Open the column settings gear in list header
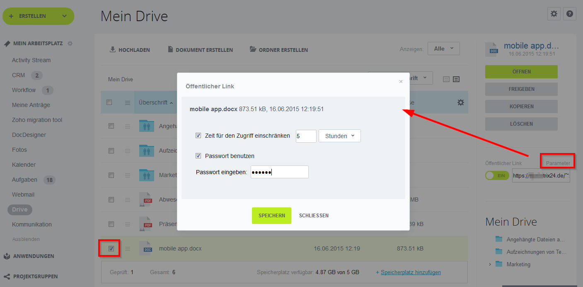The width and height of the screenshot is (583, 287). pyautogui.click(x=461, y=102)
